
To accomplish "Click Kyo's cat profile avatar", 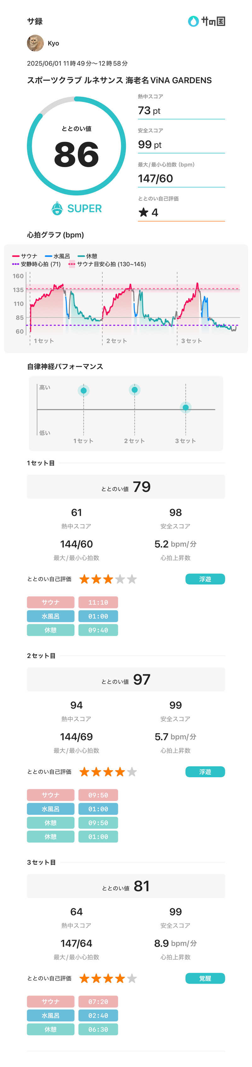I will tap(35, 43).
